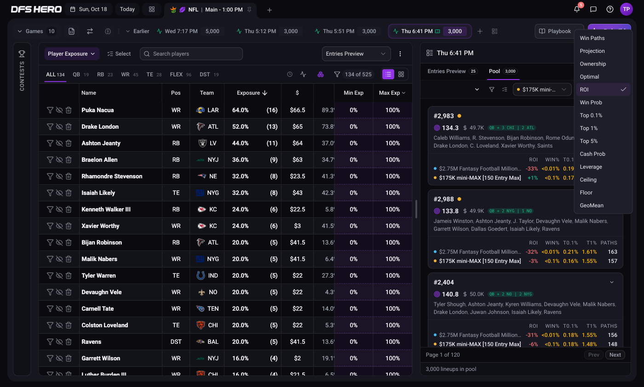Viewport: 644px width, 387px height.
Task: Click the lineup list icon next to add-build plus
Action: 495,31
